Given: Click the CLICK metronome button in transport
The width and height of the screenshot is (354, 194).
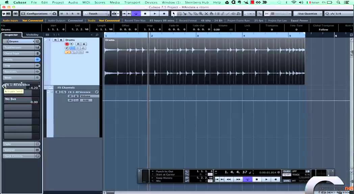Looking at the screenshot, I should pos(287,171).
